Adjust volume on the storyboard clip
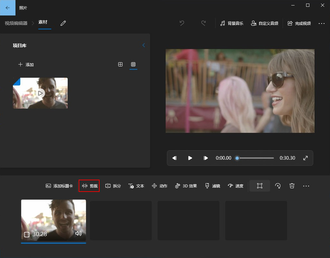Viewport: 330px width, 258px height. point(79,233)
